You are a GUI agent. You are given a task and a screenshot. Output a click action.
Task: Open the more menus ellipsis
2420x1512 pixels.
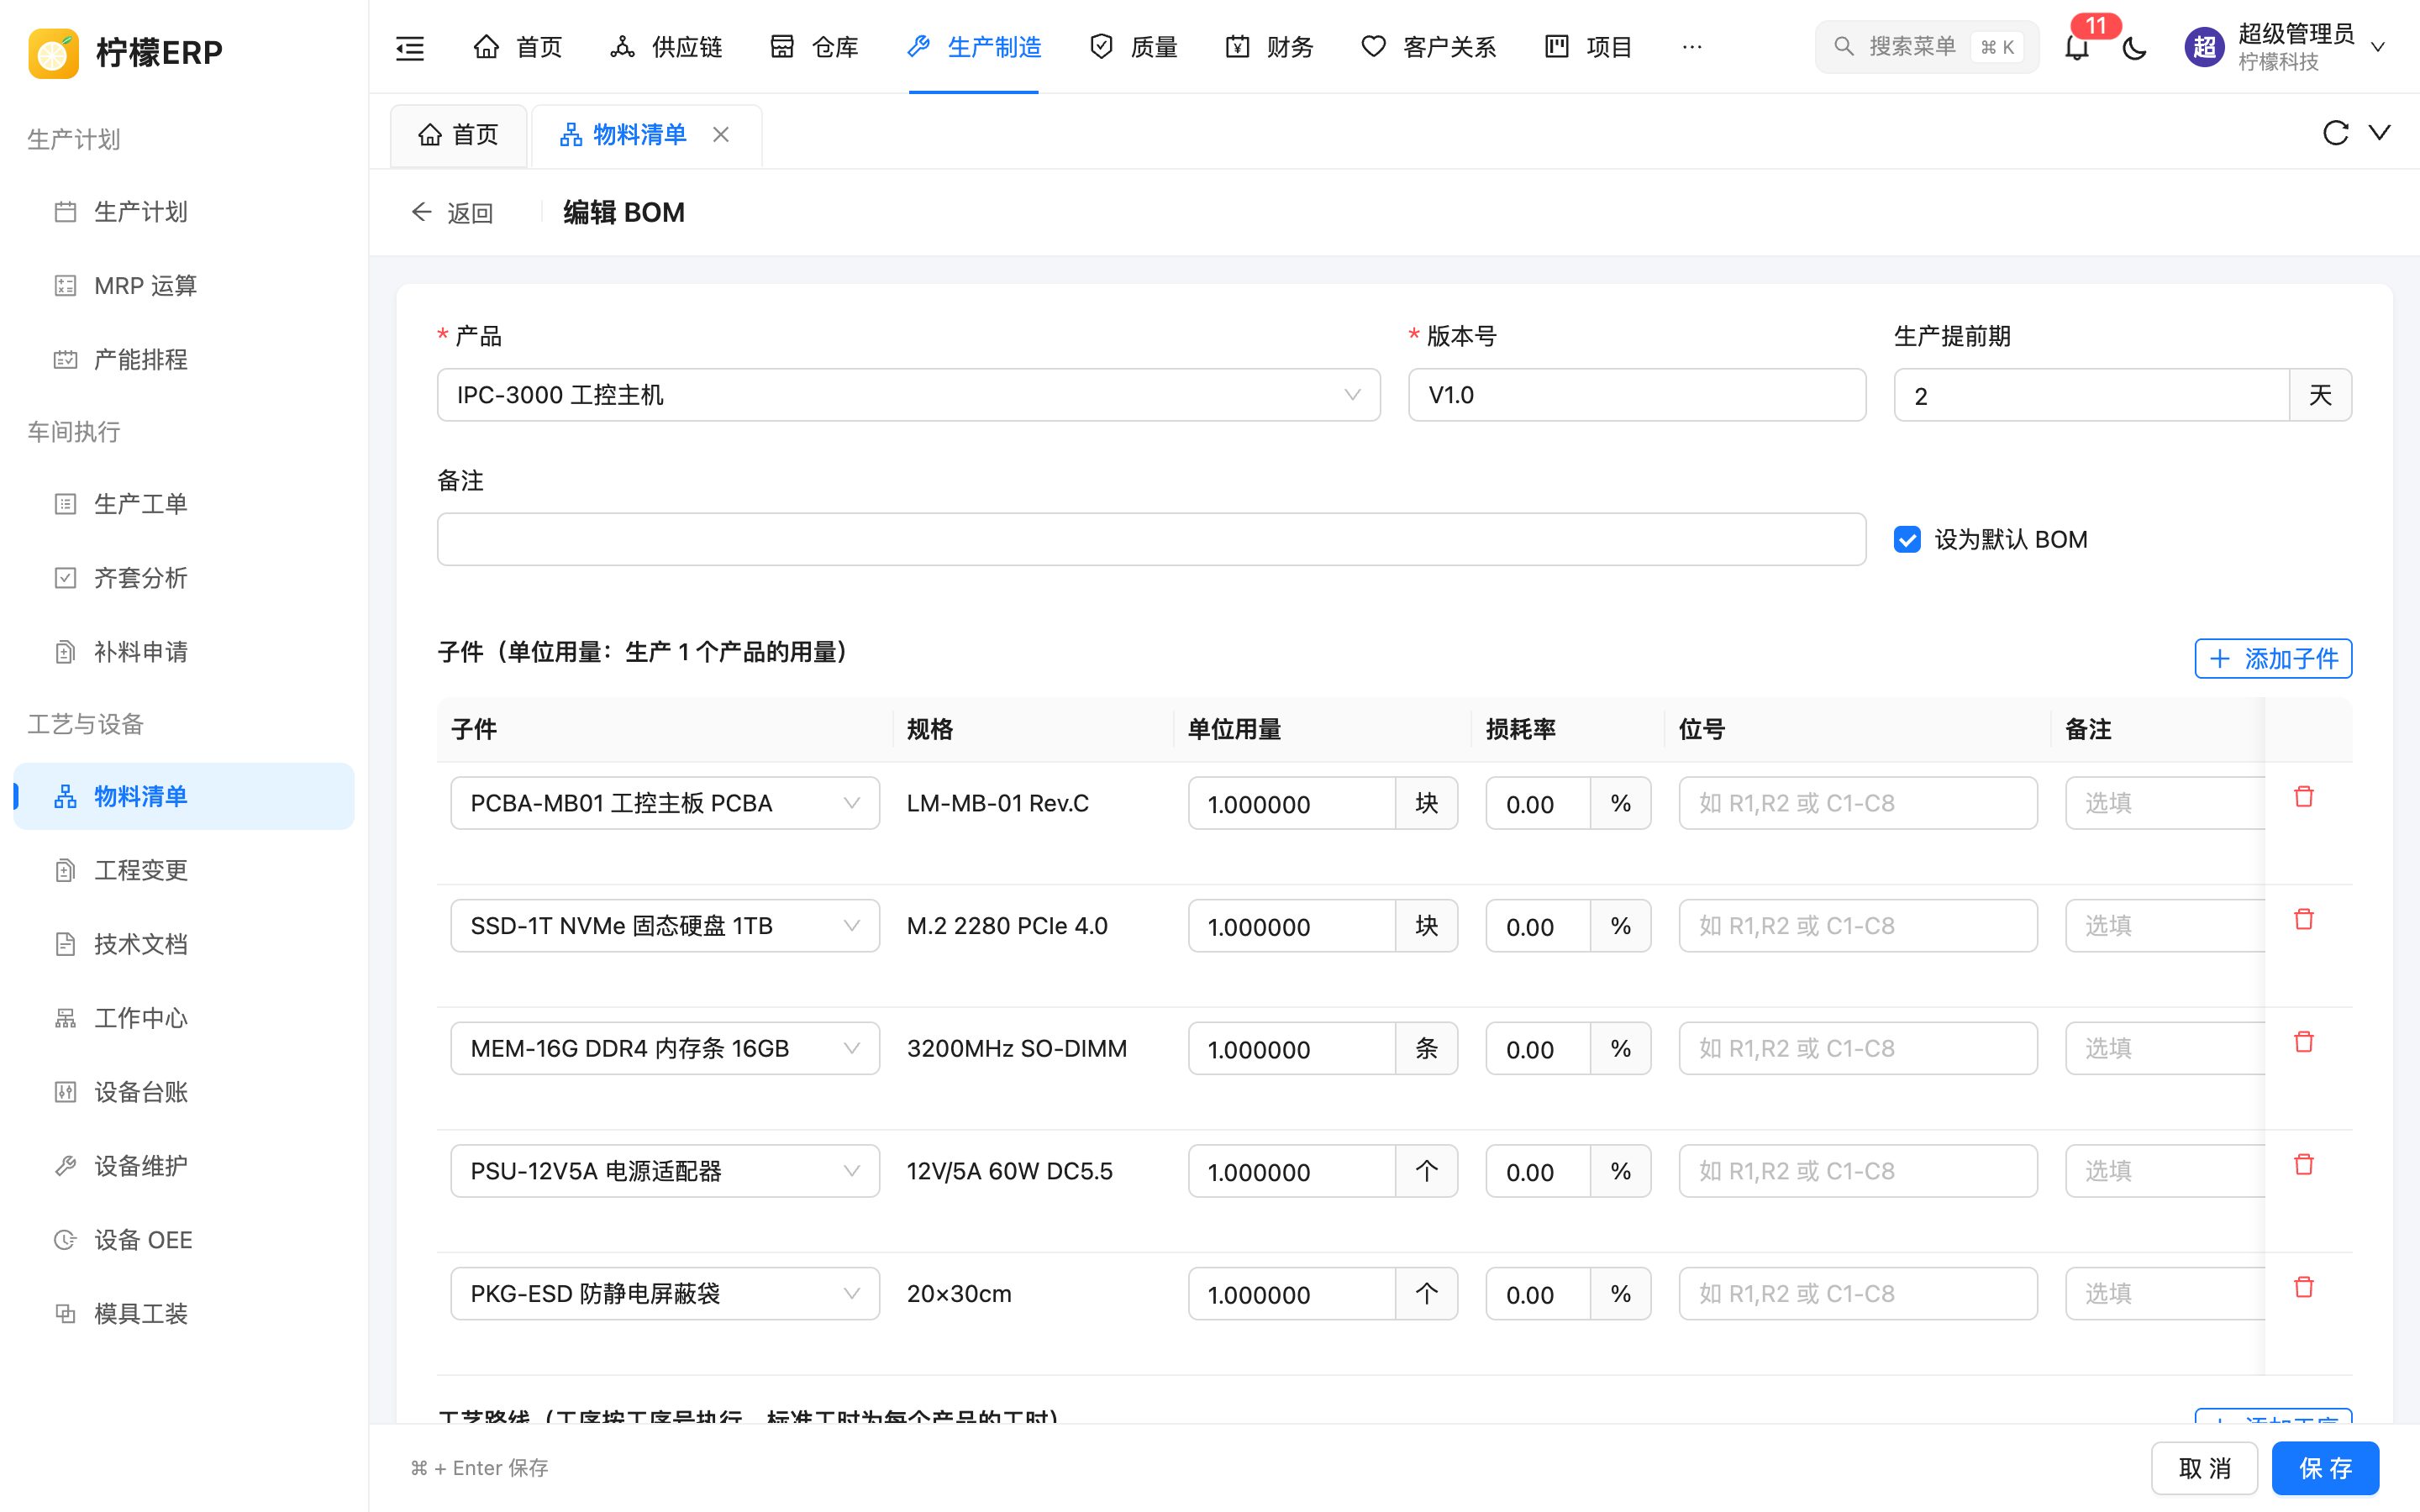click(x=1692, y=47)
